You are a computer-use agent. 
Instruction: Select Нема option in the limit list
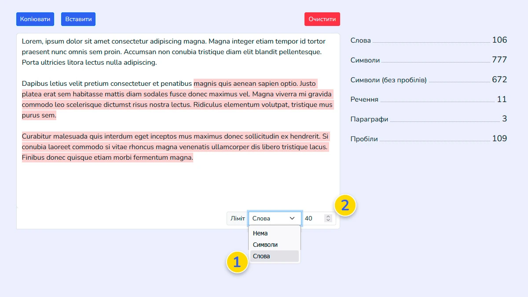(260, 233)
